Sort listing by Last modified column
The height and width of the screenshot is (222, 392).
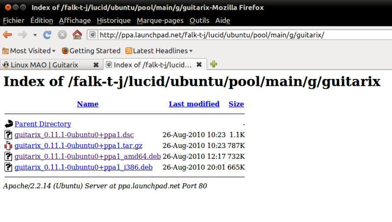(x=194, y=104)
